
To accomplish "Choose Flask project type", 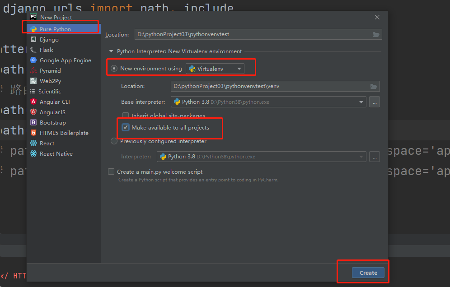I will point(63,50).
